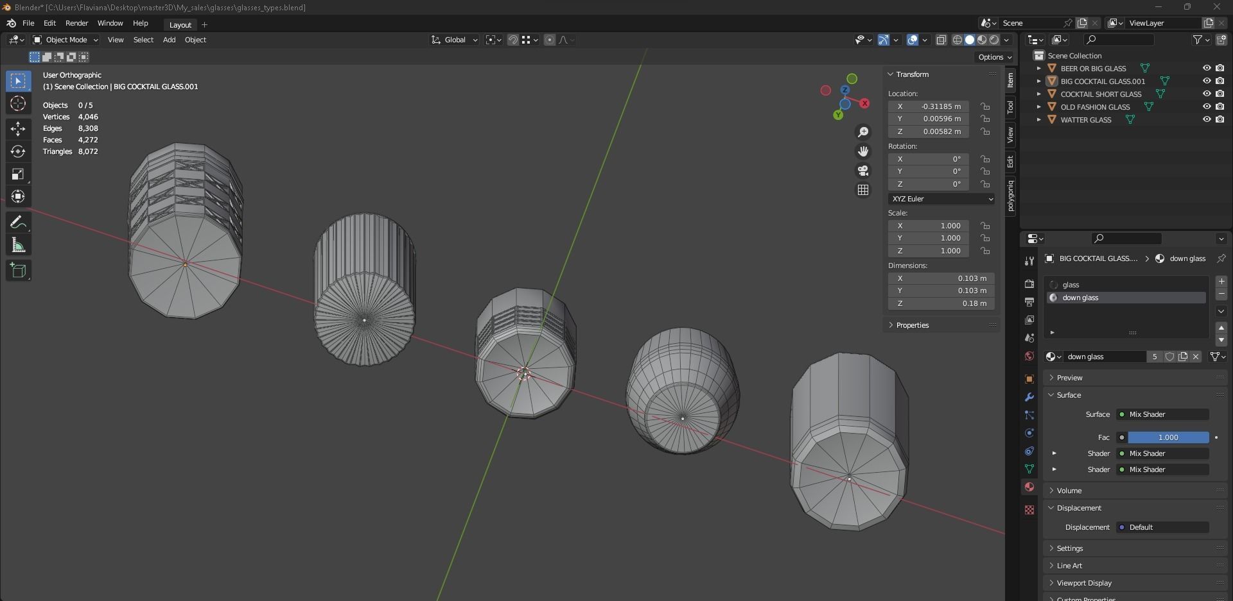The height and width of the screenshot is (601, 1233).
Task: Select the glass material slot
Action: (x=1126, y=285)
